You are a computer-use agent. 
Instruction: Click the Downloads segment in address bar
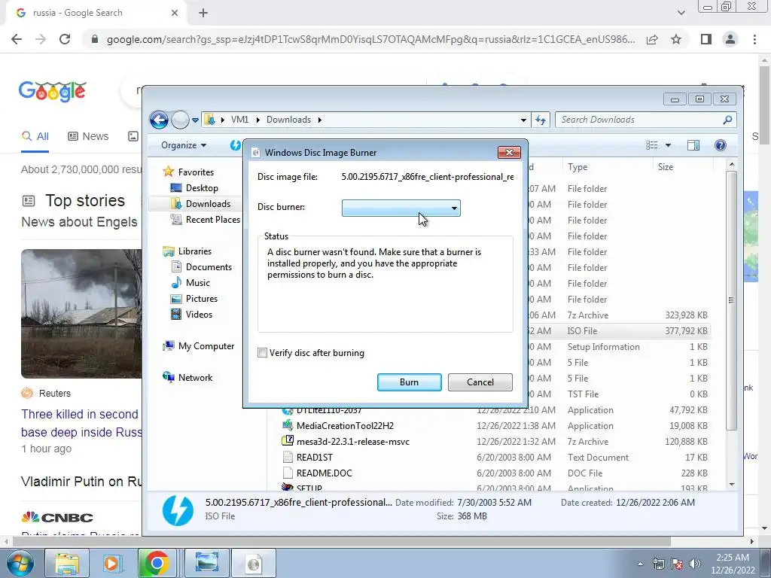click(288, 120)
